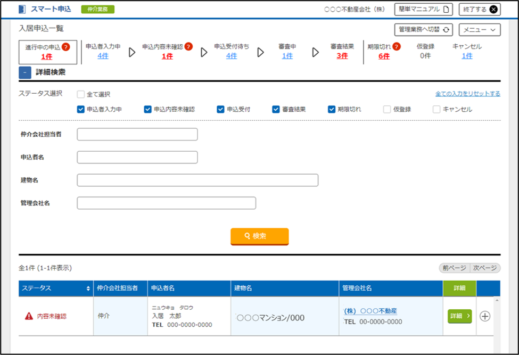Viewport: 519px width, 355px height.
Task: Click the 全ての入力をリセットする link
Action: point(468,94)
